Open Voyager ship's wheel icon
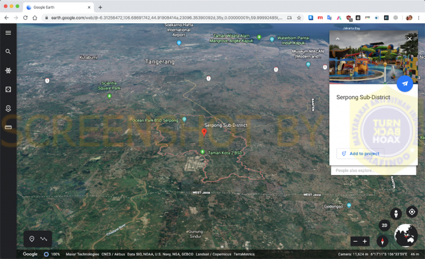 point(8,70)
